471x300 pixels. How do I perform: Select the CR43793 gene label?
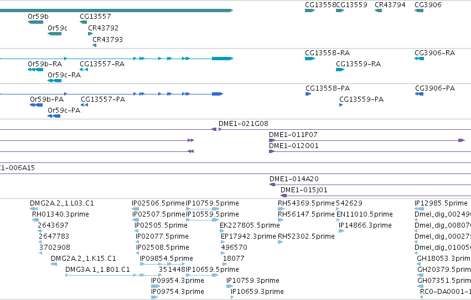[x=107, y=40]
